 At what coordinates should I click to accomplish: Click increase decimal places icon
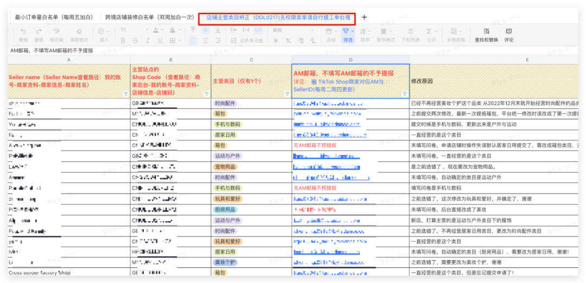(x=301, y=41)
